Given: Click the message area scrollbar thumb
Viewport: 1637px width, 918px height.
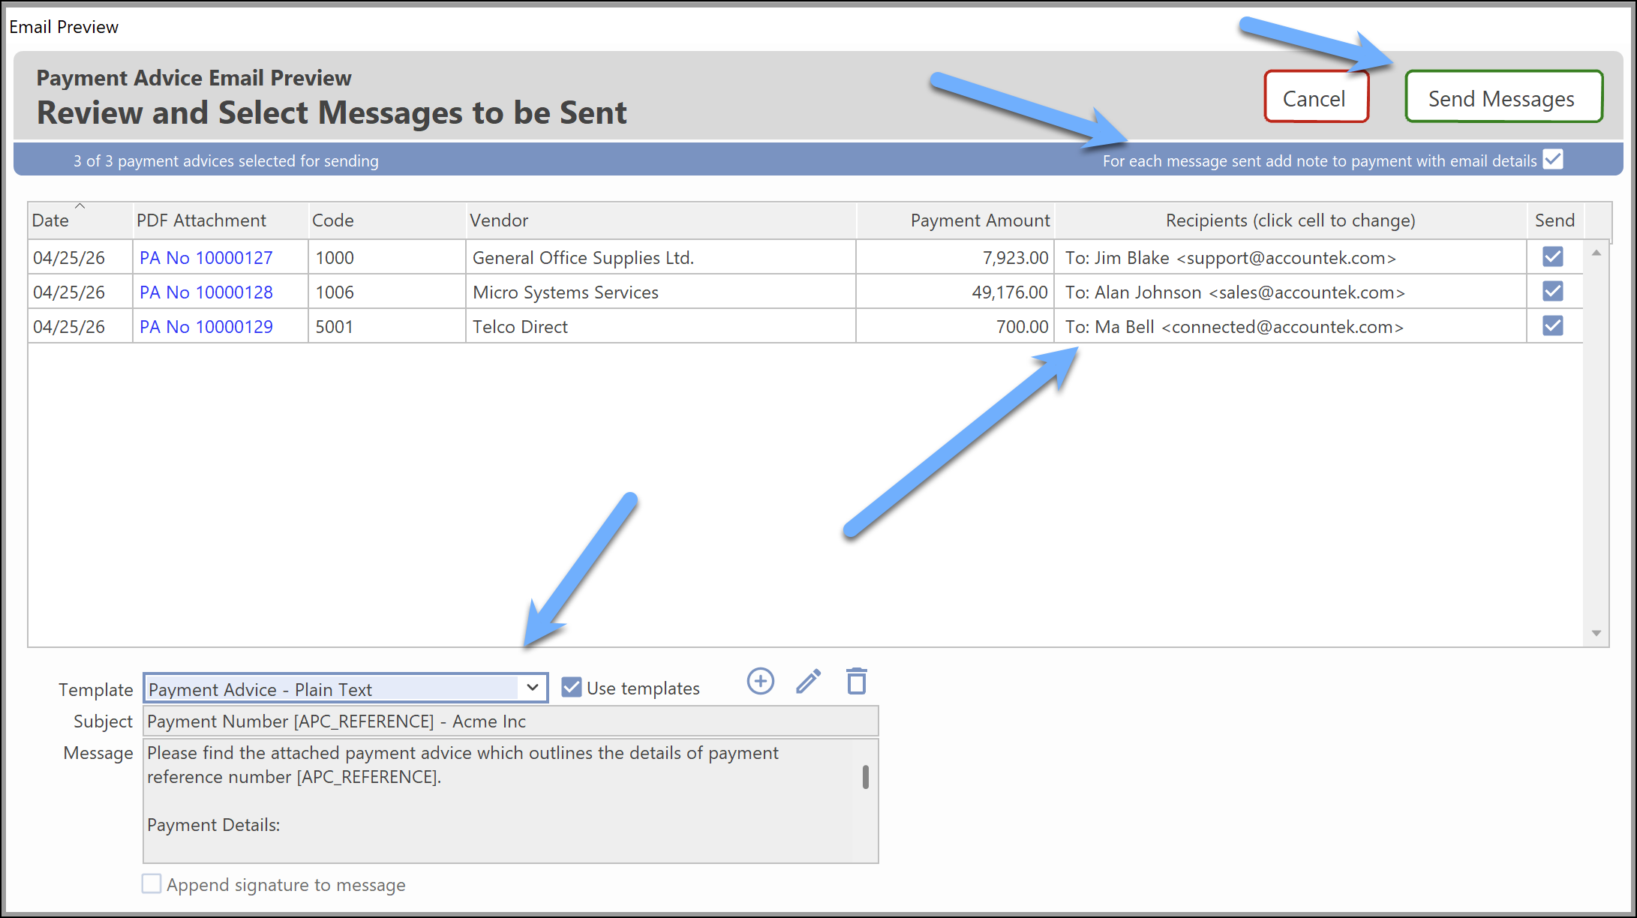Looking at the screenshot, I should [866, 777].
